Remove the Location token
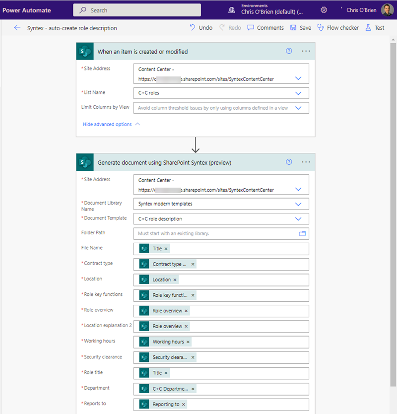This screenshot has height=414, width=397. [x=175, y=279]
